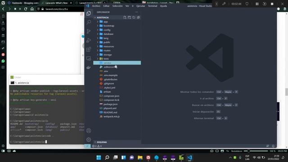Open File Explorer from taskbar
Image resolution: width=288 pixels, height=162 pixels.
coord(140,157)
